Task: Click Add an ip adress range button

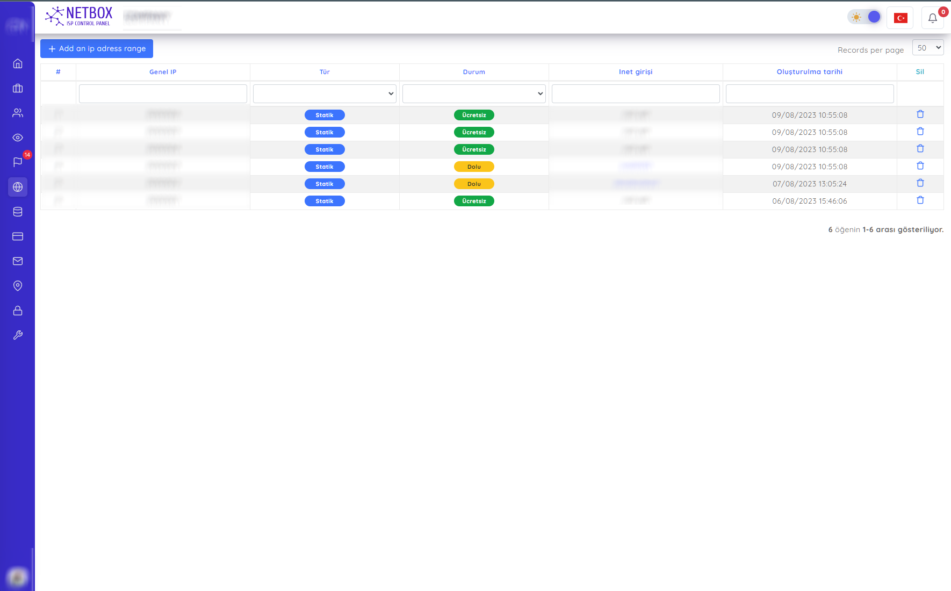Action: point(97,48)
